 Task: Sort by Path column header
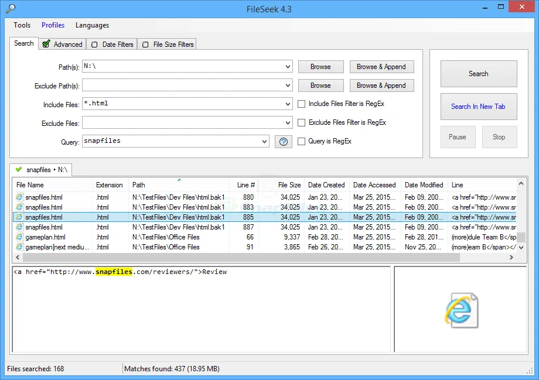(179, 185)
